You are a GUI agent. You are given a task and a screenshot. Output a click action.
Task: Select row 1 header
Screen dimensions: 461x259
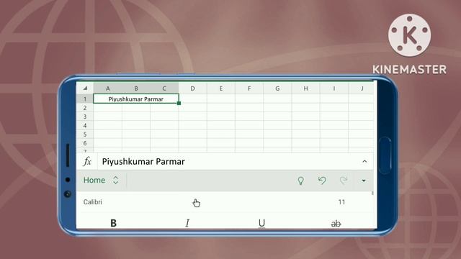tap(85, 99)
